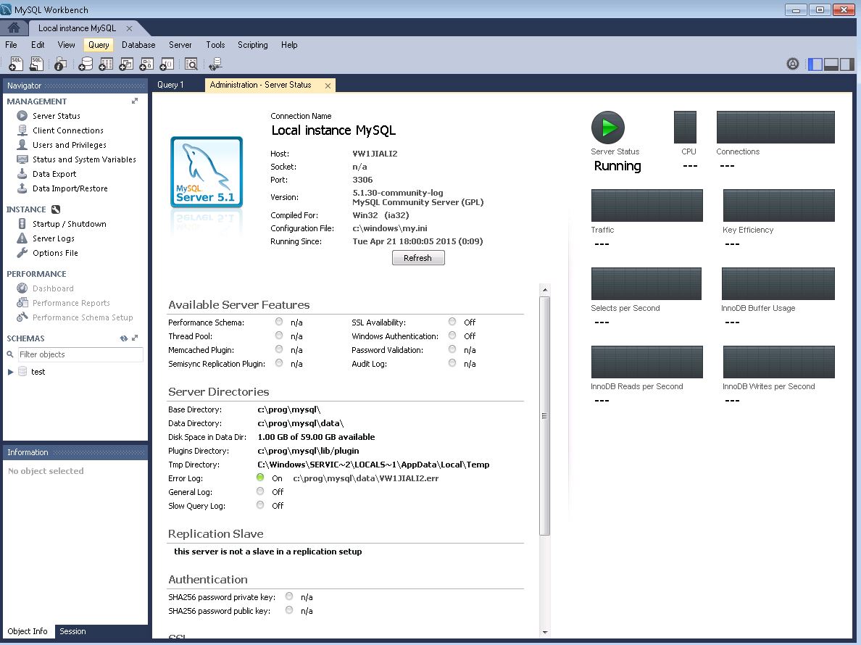861x645 pixels.
Task: Select the Local instance MySQL connection tab
Action: click(77, 28)
